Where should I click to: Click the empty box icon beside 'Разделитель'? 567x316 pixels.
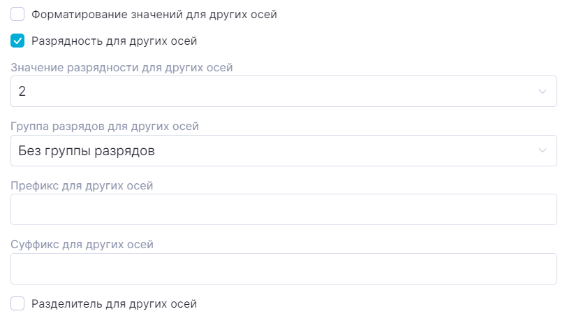point(18,303)
